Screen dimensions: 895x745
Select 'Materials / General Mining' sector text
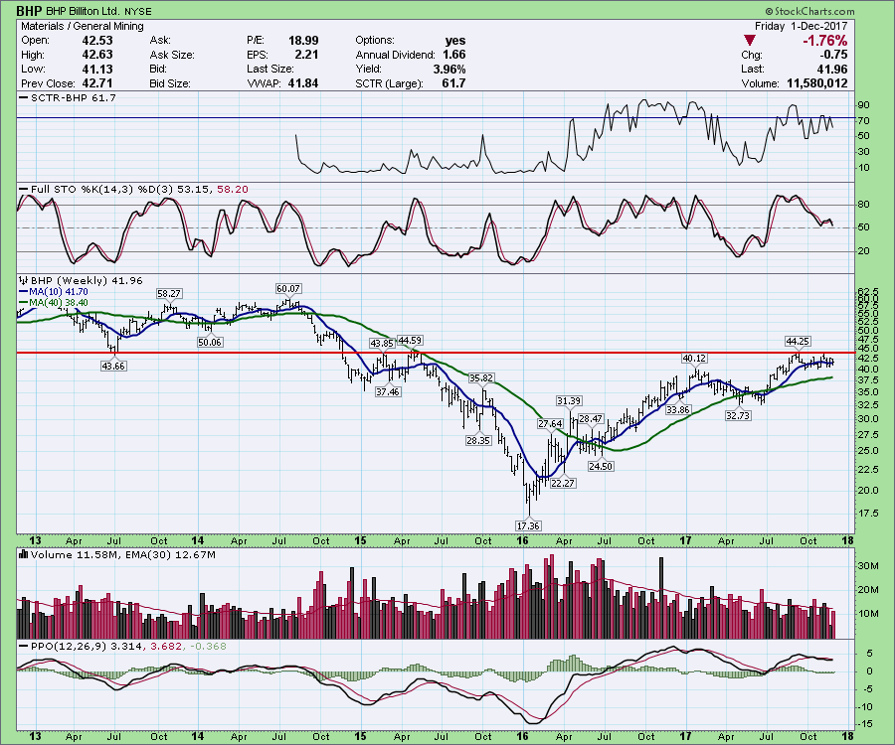point(83,26)
